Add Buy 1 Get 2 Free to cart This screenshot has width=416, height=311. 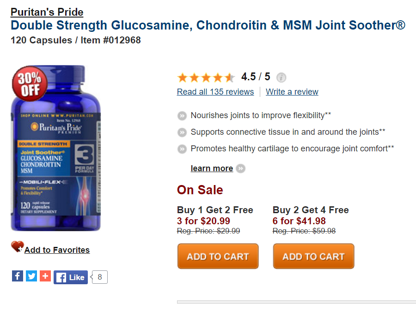(x=218, y=256)
